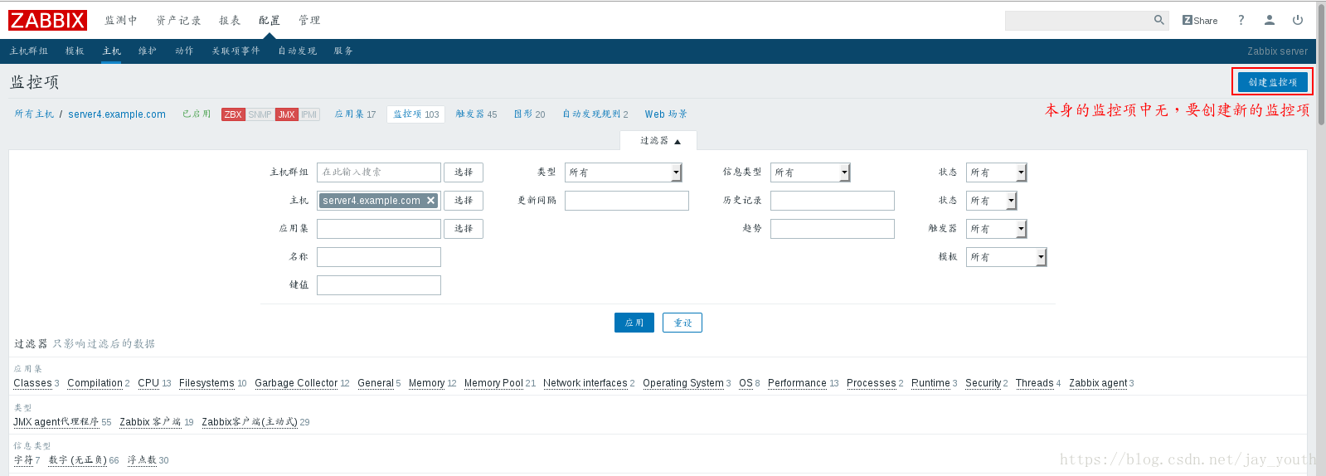Image resolution: width=1326 pixels, height=476 pixels.
Task: Open the Zabbix Share link
Action: (1200, 20)
